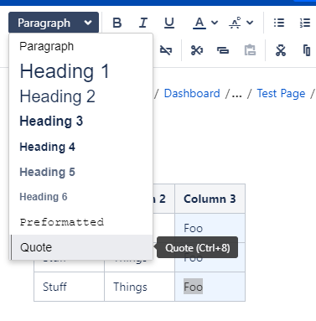Click the more formatting icon
Viewport: 316px width, 321px height.
[x=235, y=23]
